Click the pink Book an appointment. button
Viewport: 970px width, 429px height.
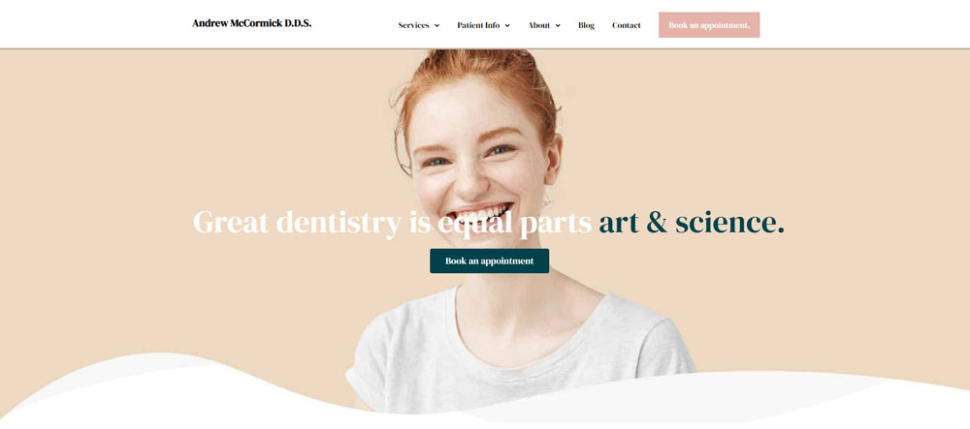click(709, 24)
